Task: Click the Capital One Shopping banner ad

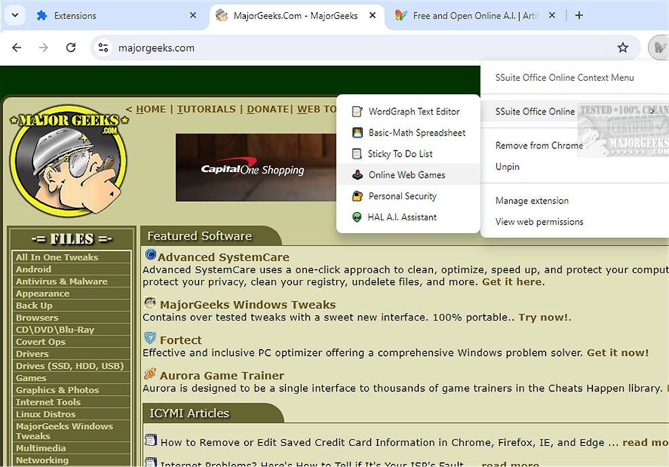Action: coord(256,167)
